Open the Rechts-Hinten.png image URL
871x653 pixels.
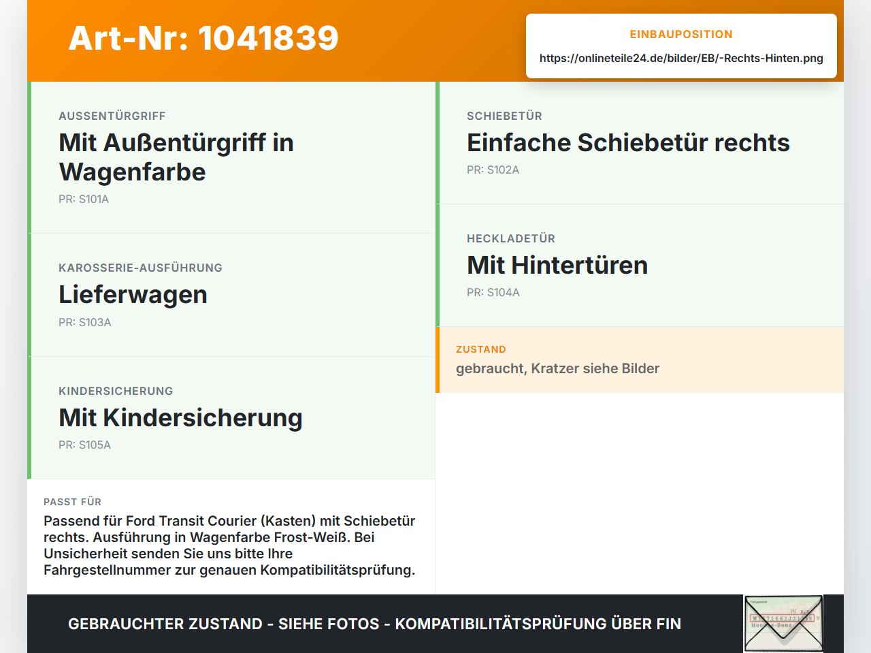tap(681, 58)
